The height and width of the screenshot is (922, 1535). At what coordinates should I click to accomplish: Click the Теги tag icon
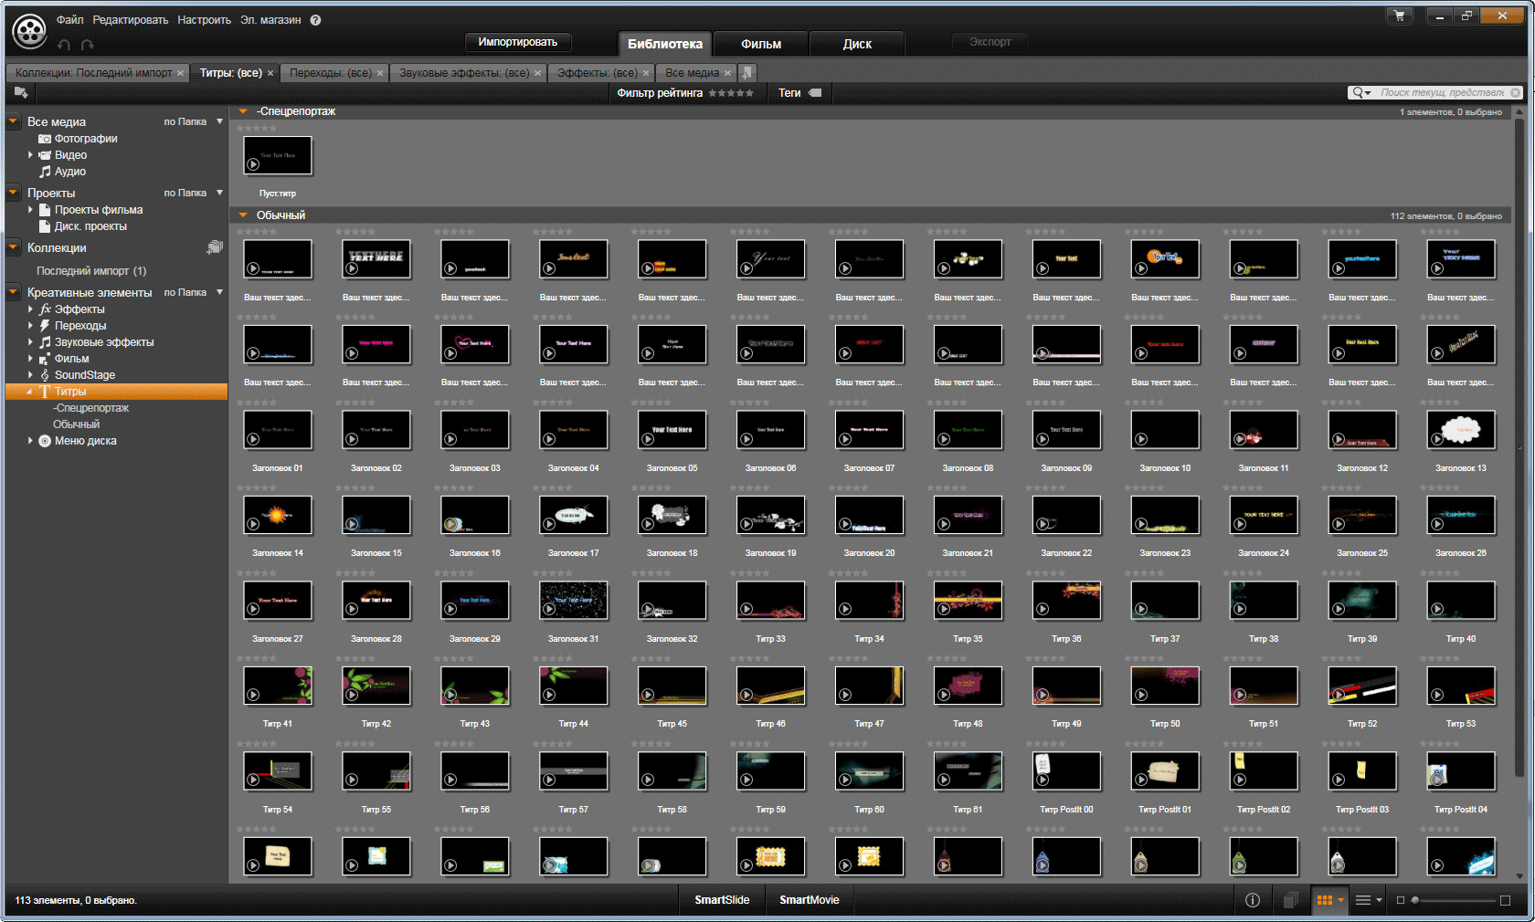(815, 93)
